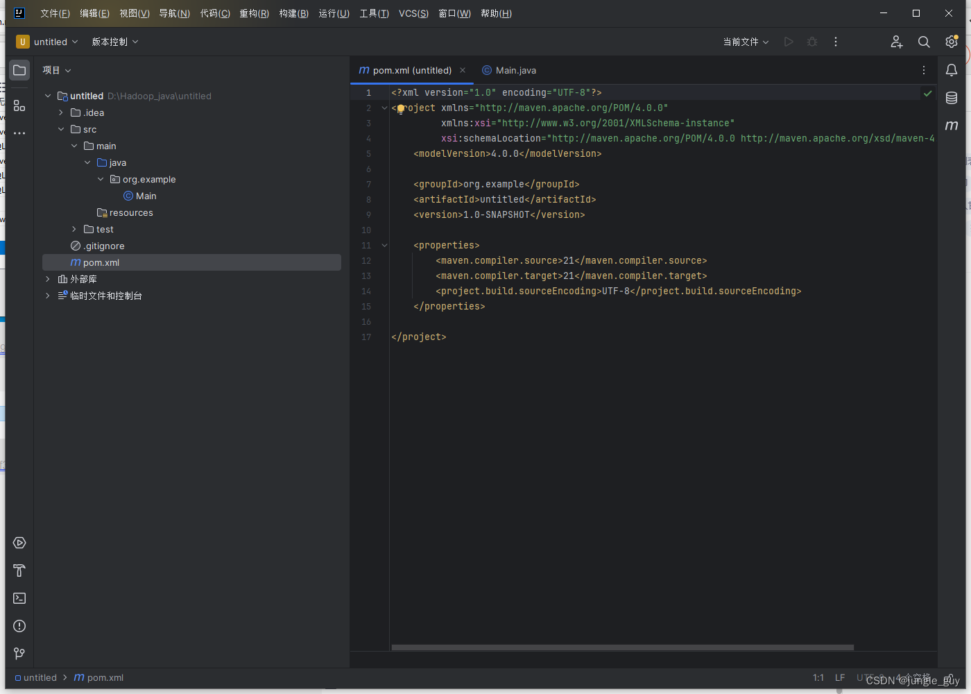Click editor tabs options dots
The width and height of the screenshot is (971, 694).
click(x=924, y=70)
